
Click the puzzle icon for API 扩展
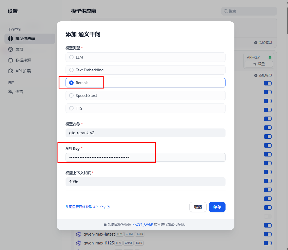(x=11, y=71)
